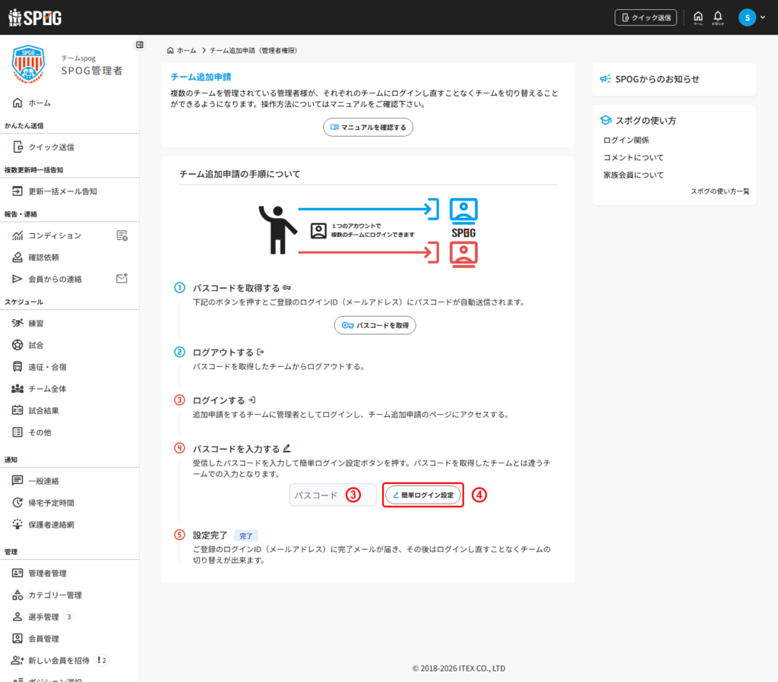Open 会員からの連絡 sidebar item
The height and width of the screenshot is (682, 778).
click(55, 279)
